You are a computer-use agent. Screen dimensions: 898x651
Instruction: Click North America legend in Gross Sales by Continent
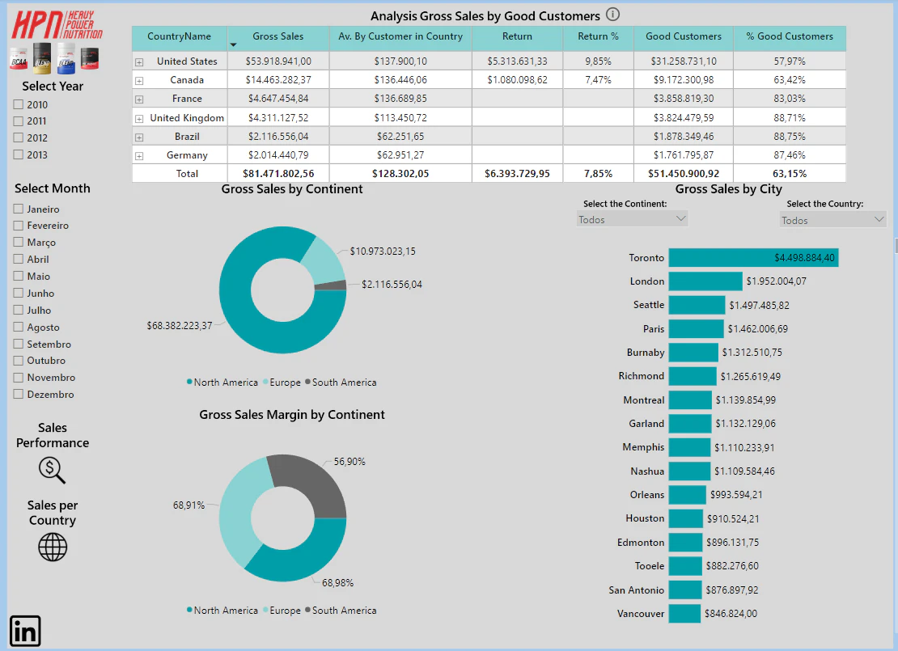click(x=222, y=382)
